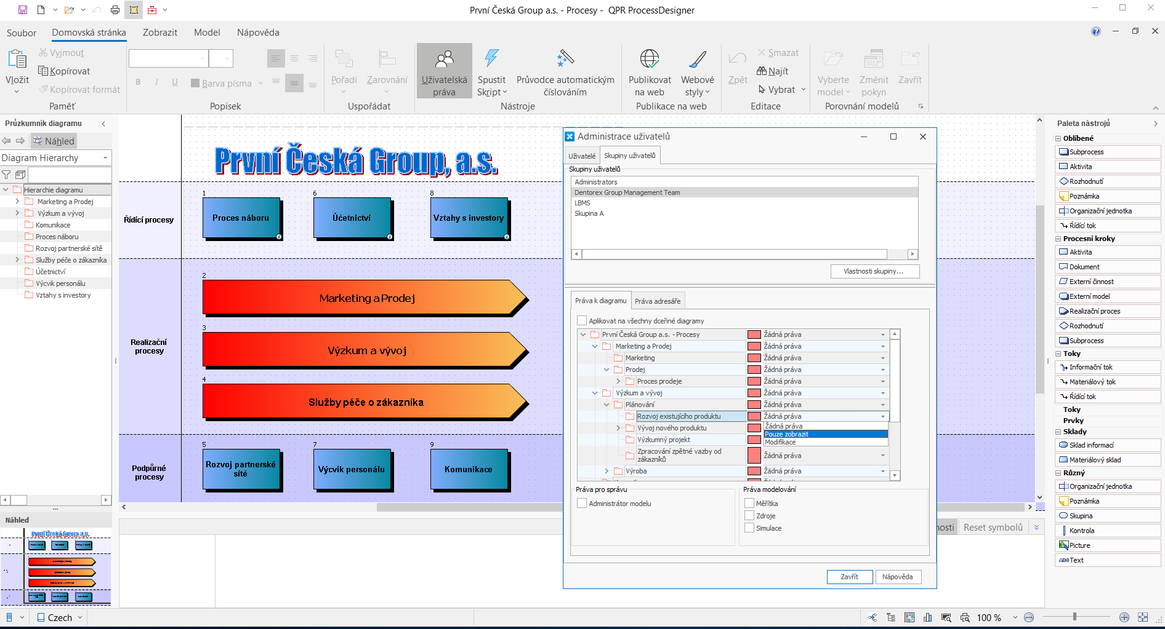
Task: Click the back arrow in diagram explorer
Action: (x=7, y=141)
